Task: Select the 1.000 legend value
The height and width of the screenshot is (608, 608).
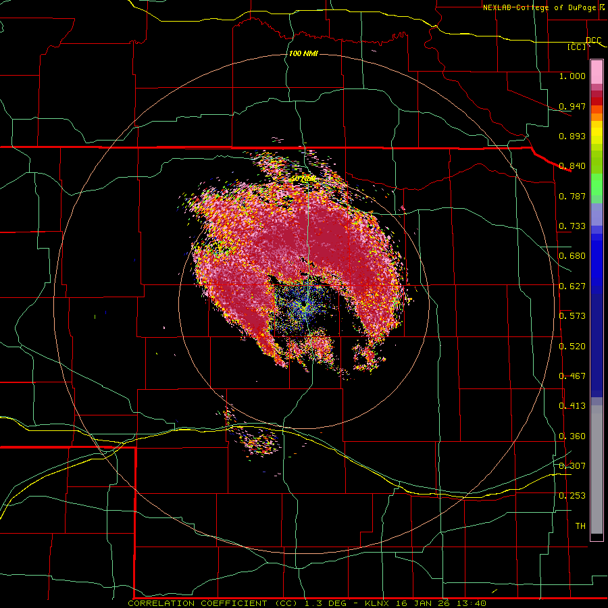Action: (572, 76)
